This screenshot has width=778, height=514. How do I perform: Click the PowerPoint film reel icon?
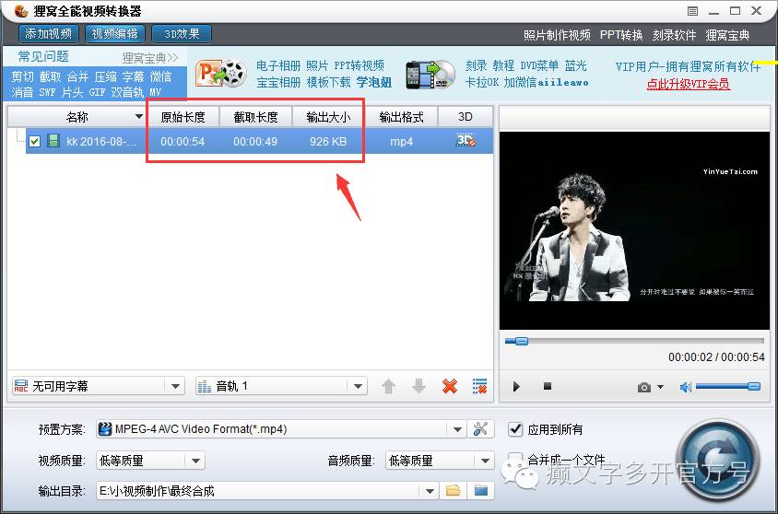[x=221, y=74]
